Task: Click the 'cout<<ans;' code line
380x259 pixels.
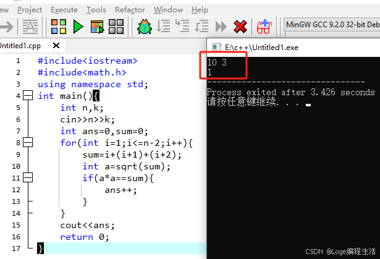Action: point(88,225)
